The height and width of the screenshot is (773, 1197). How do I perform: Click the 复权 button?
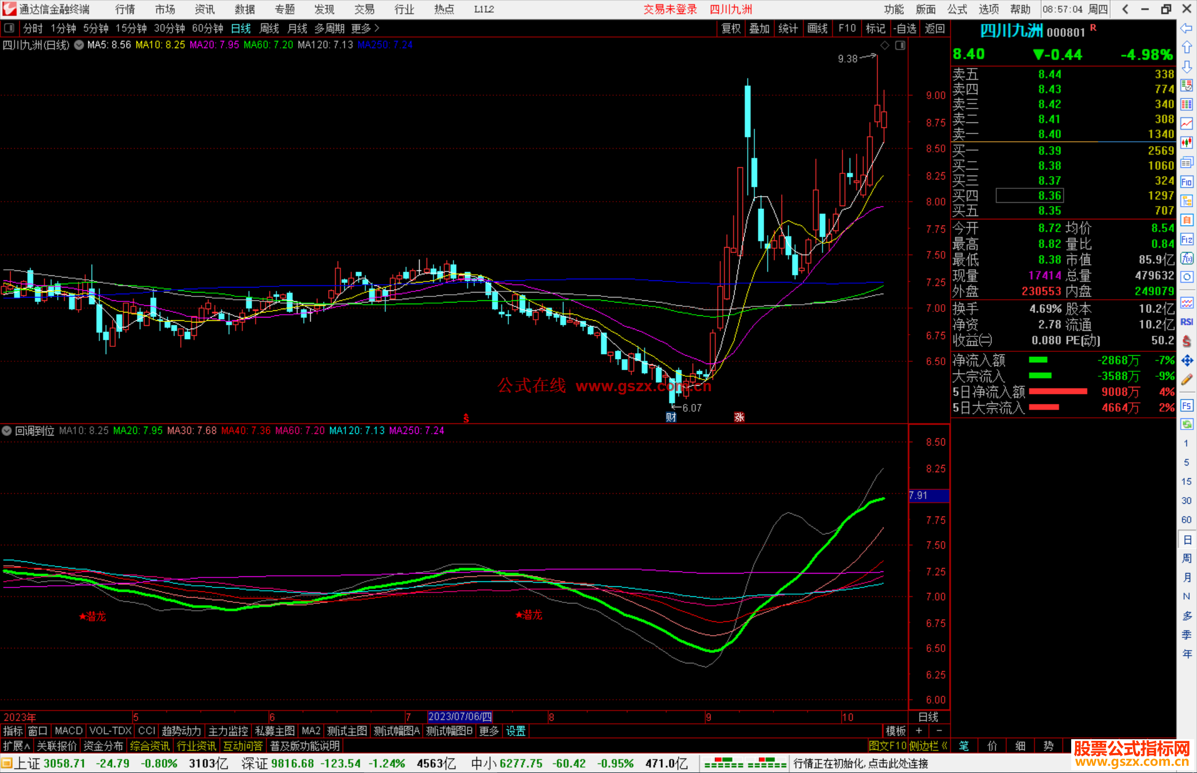point(731,28)
